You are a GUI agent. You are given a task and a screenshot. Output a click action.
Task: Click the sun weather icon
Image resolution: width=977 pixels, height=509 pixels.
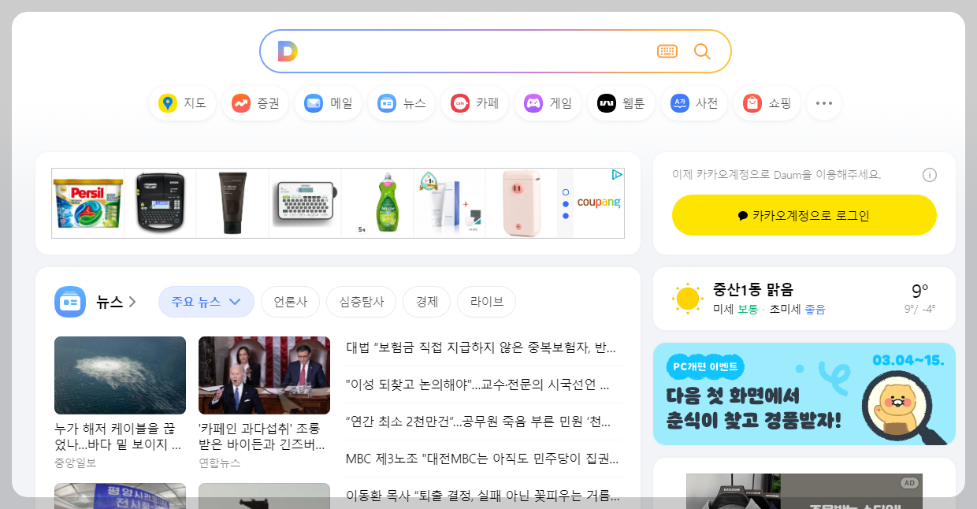click(687, 299)
